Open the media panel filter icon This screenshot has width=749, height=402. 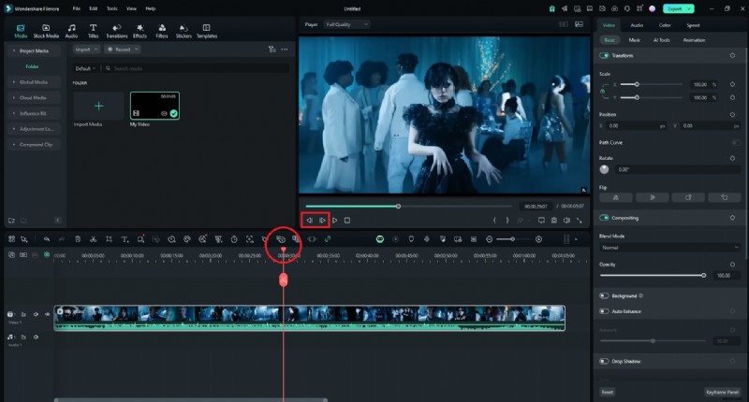tap(272, 50)
